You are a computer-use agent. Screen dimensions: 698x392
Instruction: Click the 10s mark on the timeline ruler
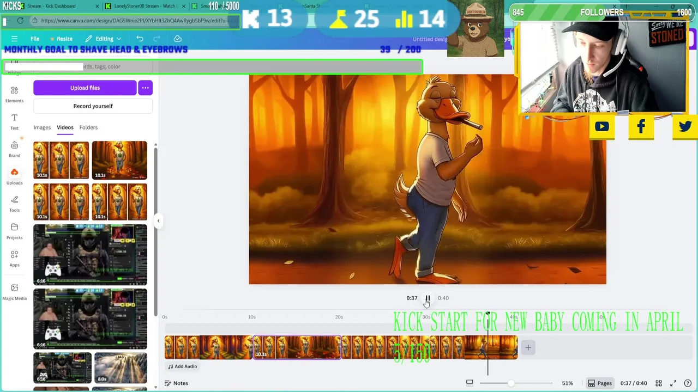pos(252,317)
